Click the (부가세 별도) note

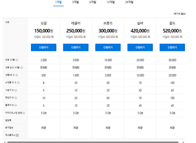(180, 14)
